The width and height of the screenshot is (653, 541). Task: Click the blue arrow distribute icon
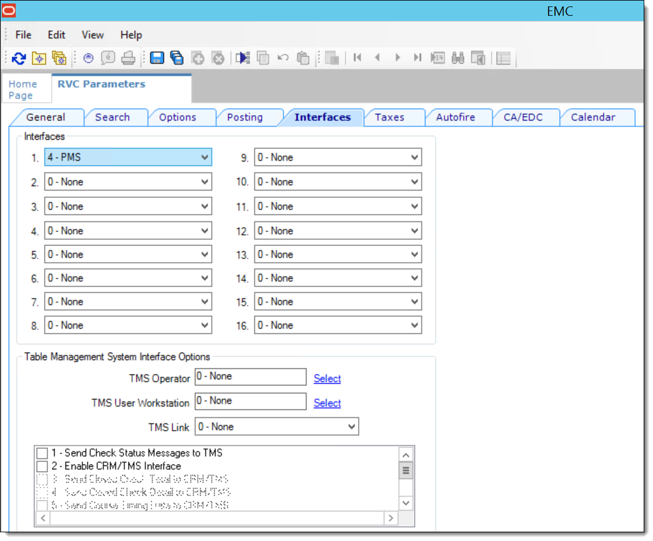click(x=243, y=58)
